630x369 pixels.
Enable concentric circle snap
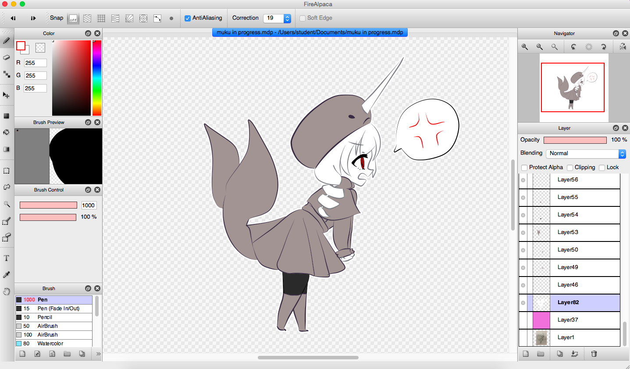coord(143,18)
